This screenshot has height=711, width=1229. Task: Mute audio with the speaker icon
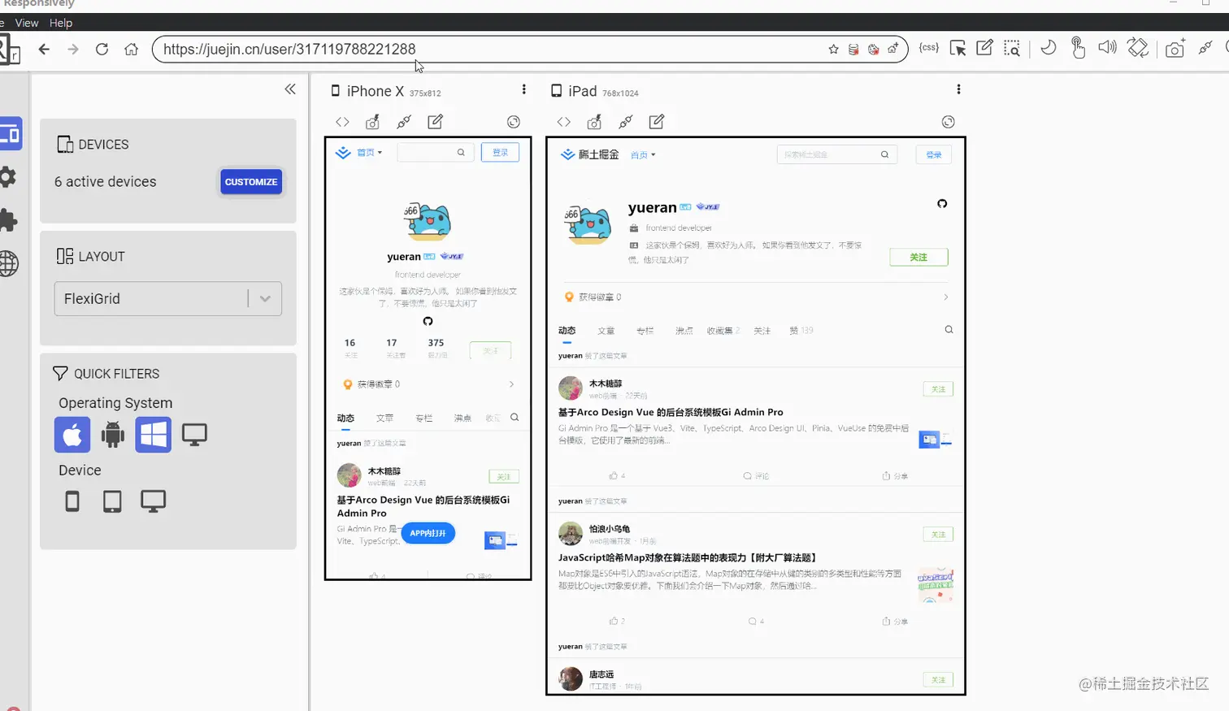tap(1107, 48)
